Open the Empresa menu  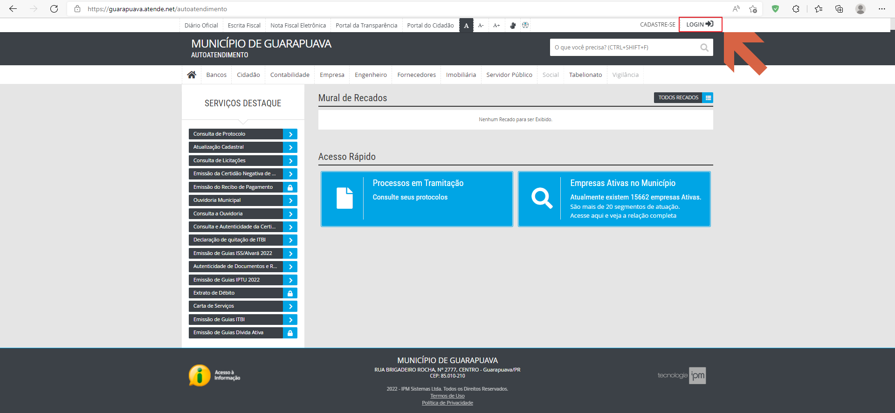pos(332,75)
